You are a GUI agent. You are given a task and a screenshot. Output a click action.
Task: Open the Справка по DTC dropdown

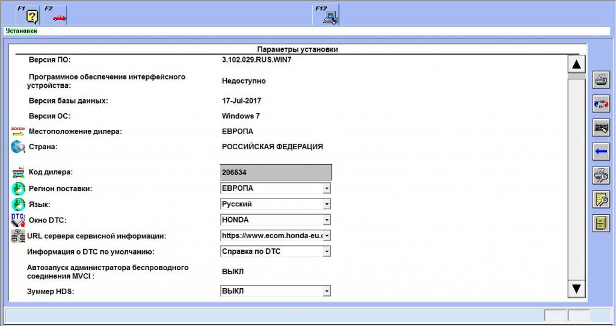point(276,251)
